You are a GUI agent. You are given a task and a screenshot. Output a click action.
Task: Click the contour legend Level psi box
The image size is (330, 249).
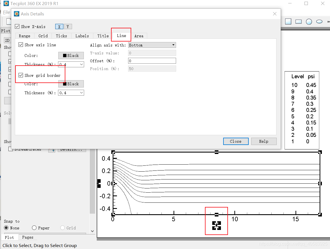302,110
